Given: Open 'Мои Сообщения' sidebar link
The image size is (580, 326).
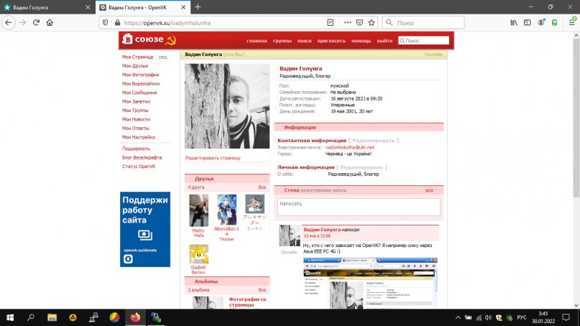Looking at the screenshot, I should click(139, 93).
